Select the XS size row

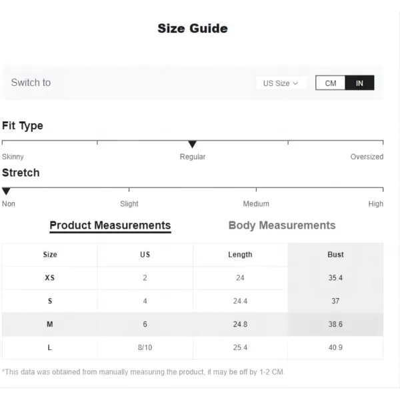[x=193, y=278]
